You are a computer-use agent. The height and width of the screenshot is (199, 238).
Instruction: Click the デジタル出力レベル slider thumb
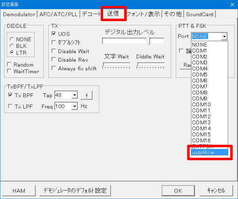coord(148,41)
